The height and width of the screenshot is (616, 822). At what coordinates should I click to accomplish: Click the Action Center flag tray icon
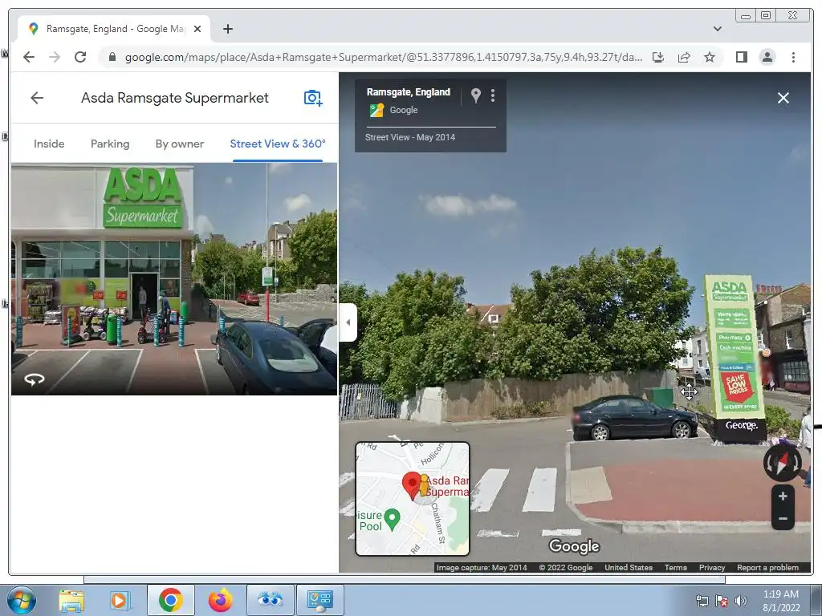point(722,601)
